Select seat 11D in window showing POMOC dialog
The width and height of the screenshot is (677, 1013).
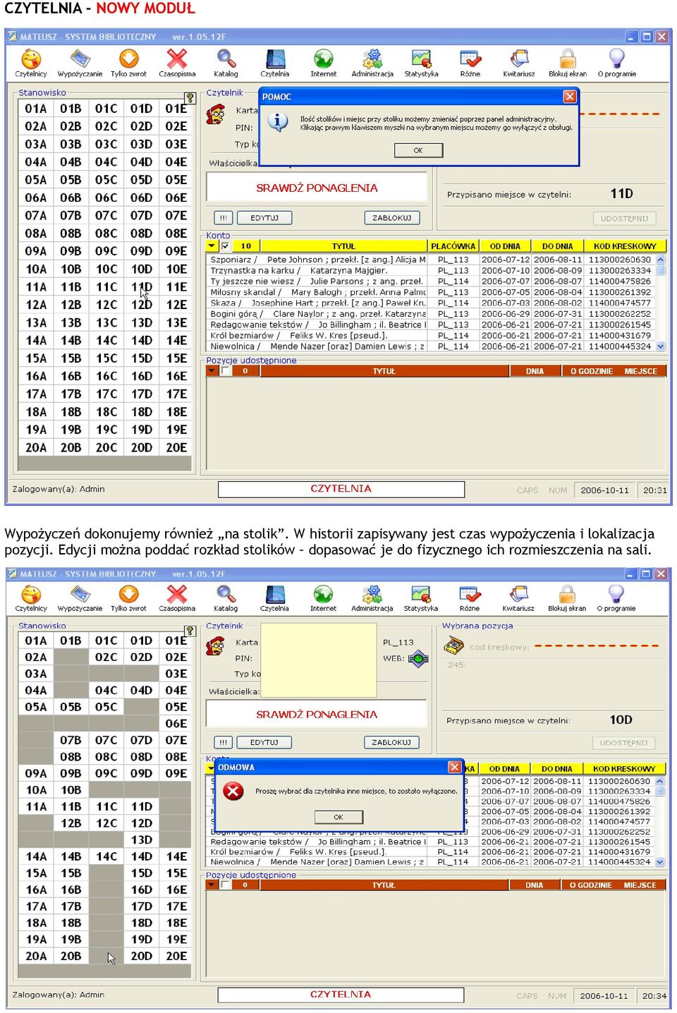(x=142, y=287)
